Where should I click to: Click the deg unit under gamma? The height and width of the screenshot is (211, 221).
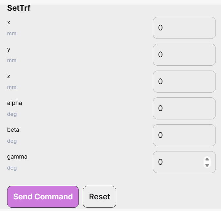point(12,168)
